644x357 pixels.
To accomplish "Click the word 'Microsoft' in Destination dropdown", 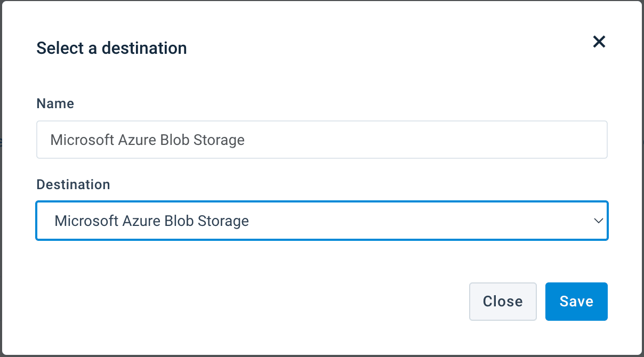I will [x=86, y=221].
